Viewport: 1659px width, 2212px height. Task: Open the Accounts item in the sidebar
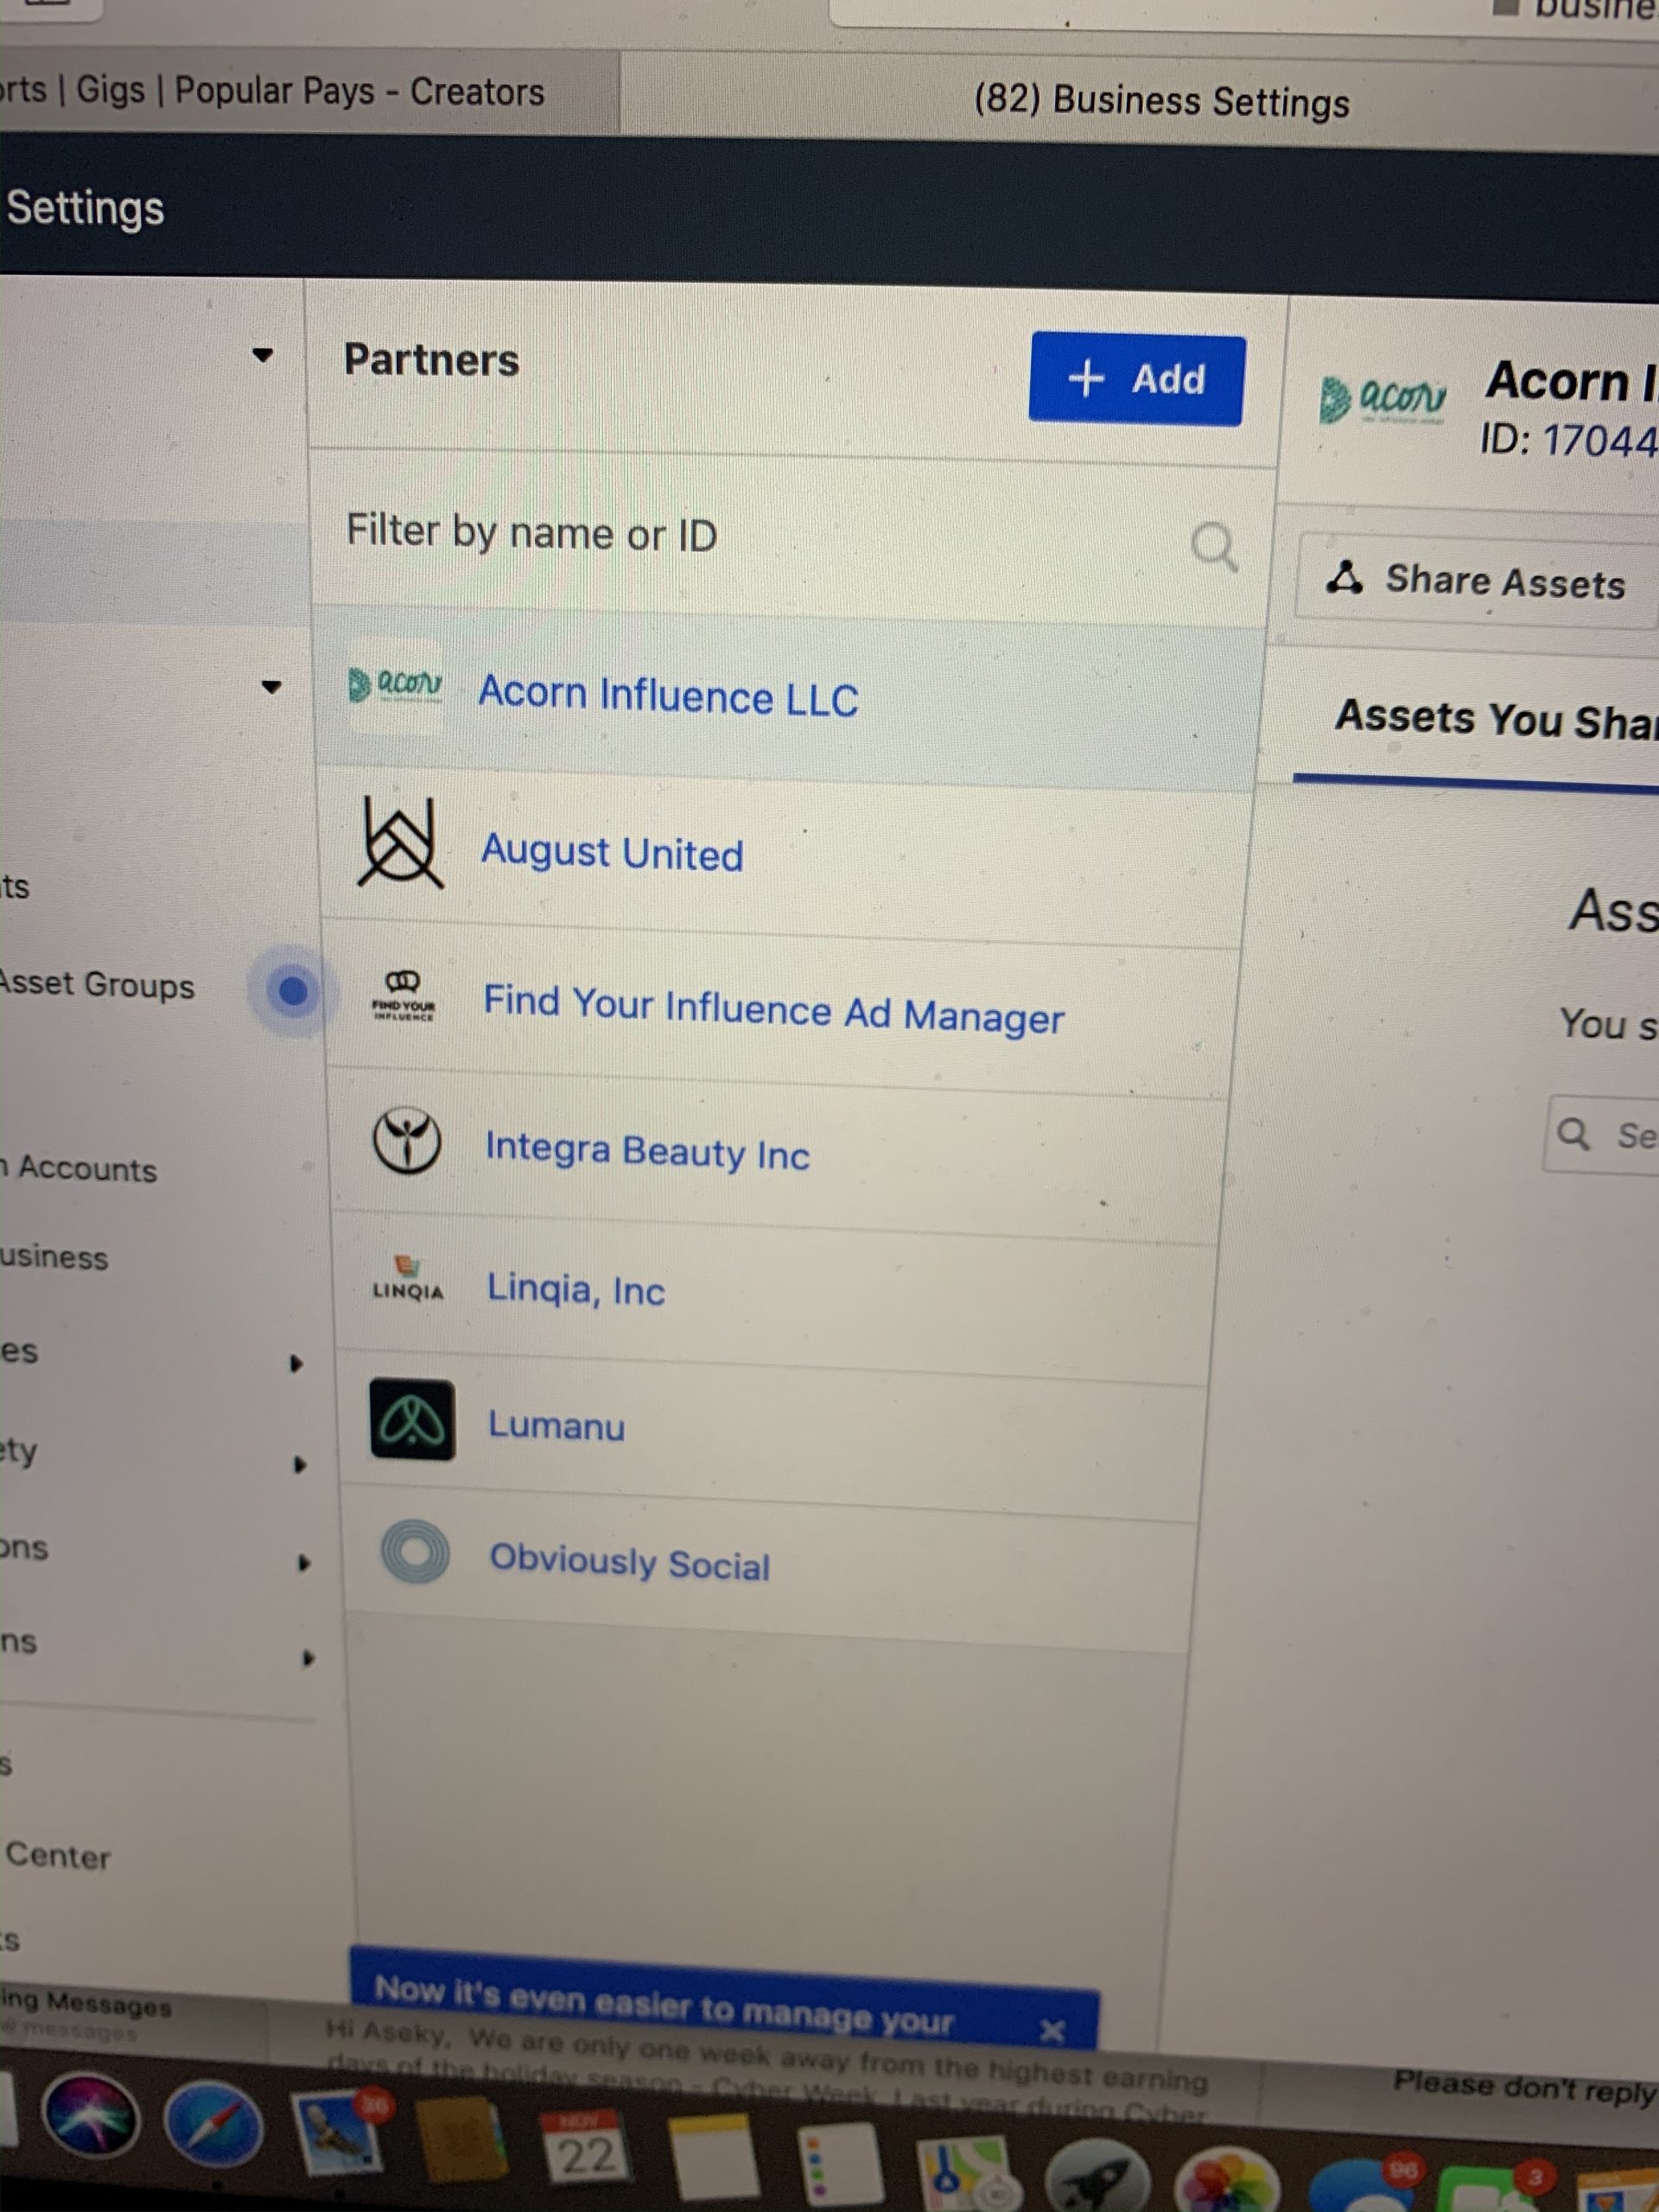[80, 1168]
